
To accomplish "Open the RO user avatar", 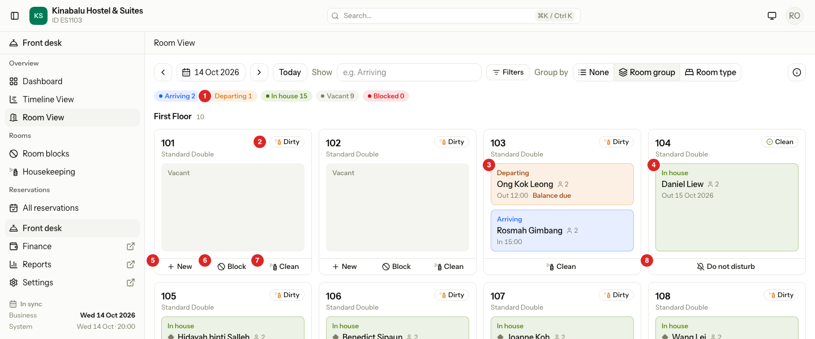I will coord(795,16).
